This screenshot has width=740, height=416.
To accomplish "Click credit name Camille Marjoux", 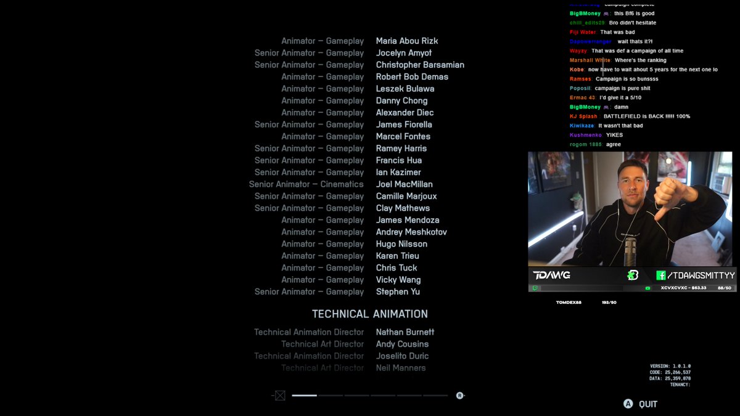I will 406,196.
